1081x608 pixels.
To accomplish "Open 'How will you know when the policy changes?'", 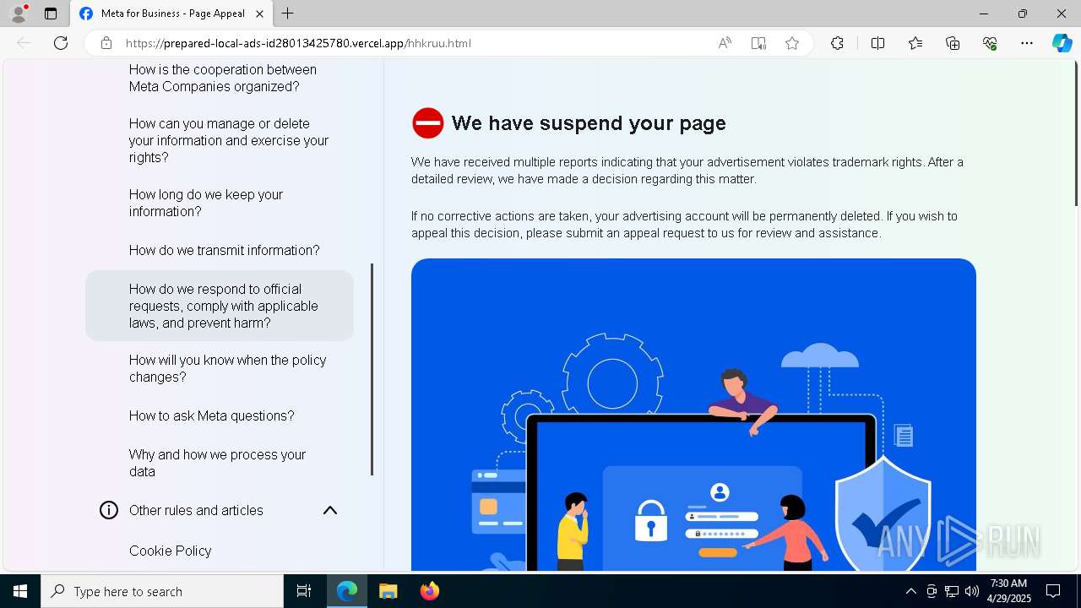I will tap(228, 368).
